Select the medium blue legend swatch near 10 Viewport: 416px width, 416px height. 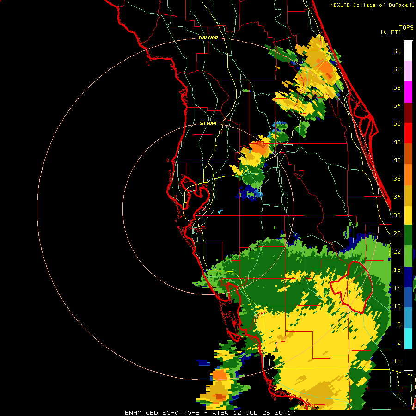pyautogui.click(x=408, y=297)
